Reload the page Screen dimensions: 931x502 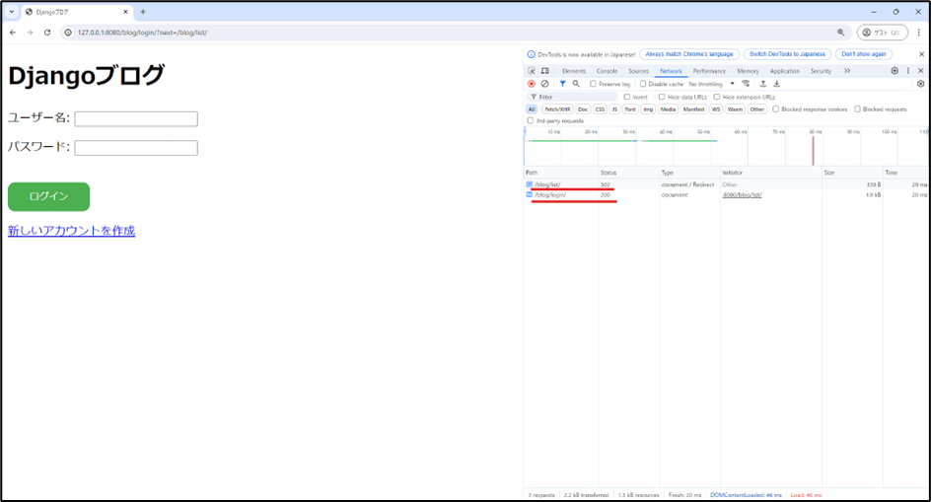[x=47, y=33]
